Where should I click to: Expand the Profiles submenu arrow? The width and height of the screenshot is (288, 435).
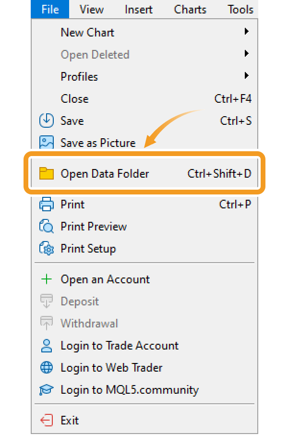point(247,76)
